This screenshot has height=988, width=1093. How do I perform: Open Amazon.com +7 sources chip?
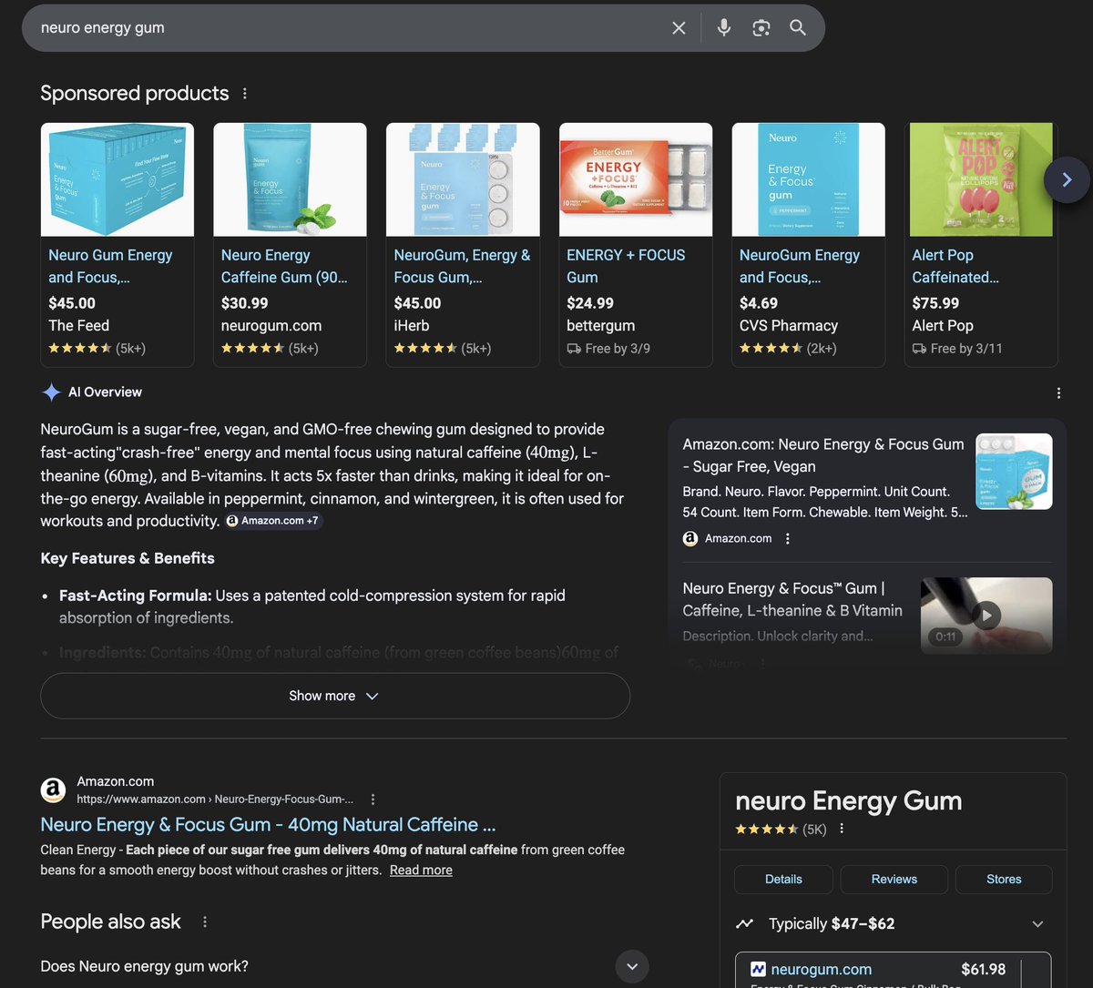(273, 521)
